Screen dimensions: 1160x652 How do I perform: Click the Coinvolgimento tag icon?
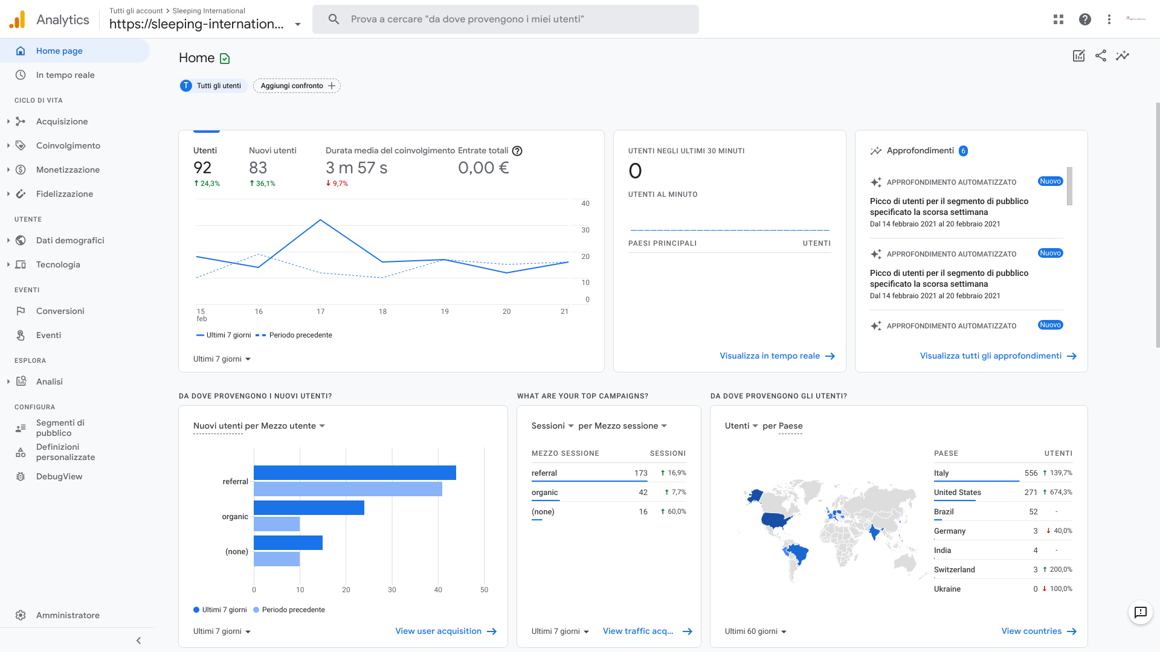[21, 145]
